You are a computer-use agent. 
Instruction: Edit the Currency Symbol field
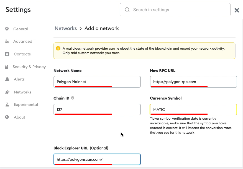193,109
